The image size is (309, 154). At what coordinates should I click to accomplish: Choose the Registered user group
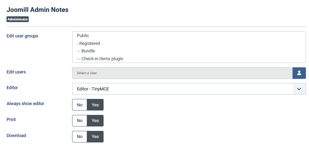[89, 43]
